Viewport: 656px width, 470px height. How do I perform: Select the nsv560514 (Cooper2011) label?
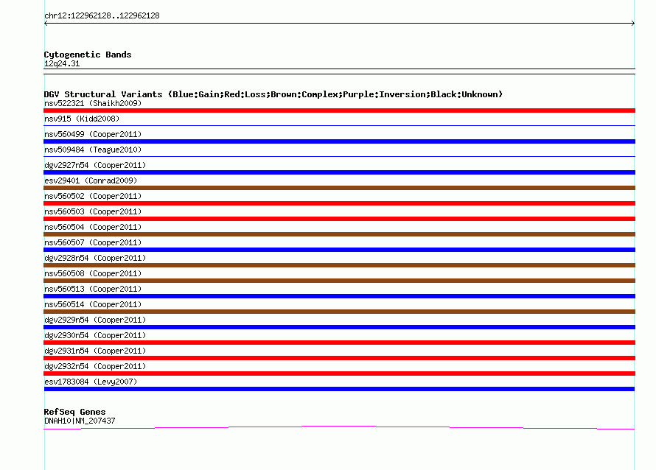tap(93, 304)
